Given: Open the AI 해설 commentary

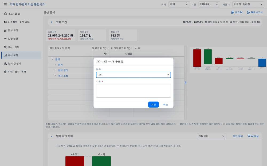Looking at the screenshot, I should (253, 136).
